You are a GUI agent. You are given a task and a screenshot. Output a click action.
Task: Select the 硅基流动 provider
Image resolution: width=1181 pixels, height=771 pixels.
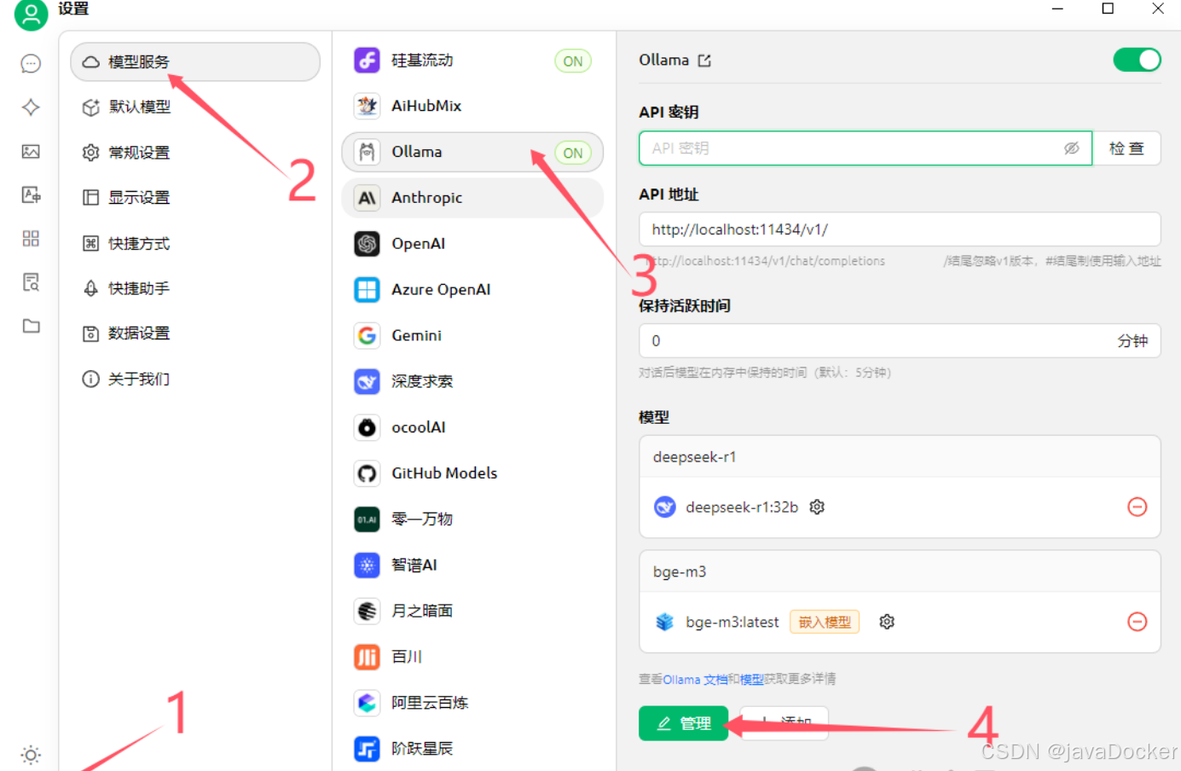point(472,61)
